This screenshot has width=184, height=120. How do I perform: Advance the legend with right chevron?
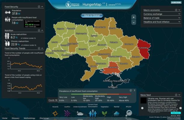click(x=134, y=90)
